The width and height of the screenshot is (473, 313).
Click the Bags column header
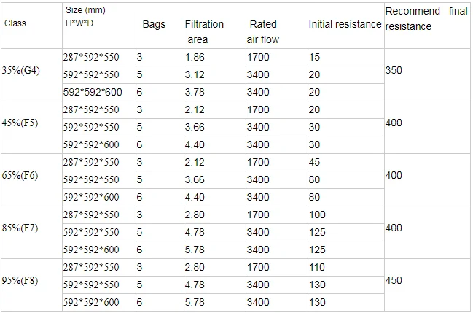(x=154, y=24)
